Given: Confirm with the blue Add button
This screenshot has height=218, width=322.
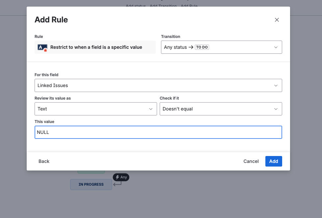Looking at the screenshot, I should (274, 161).
